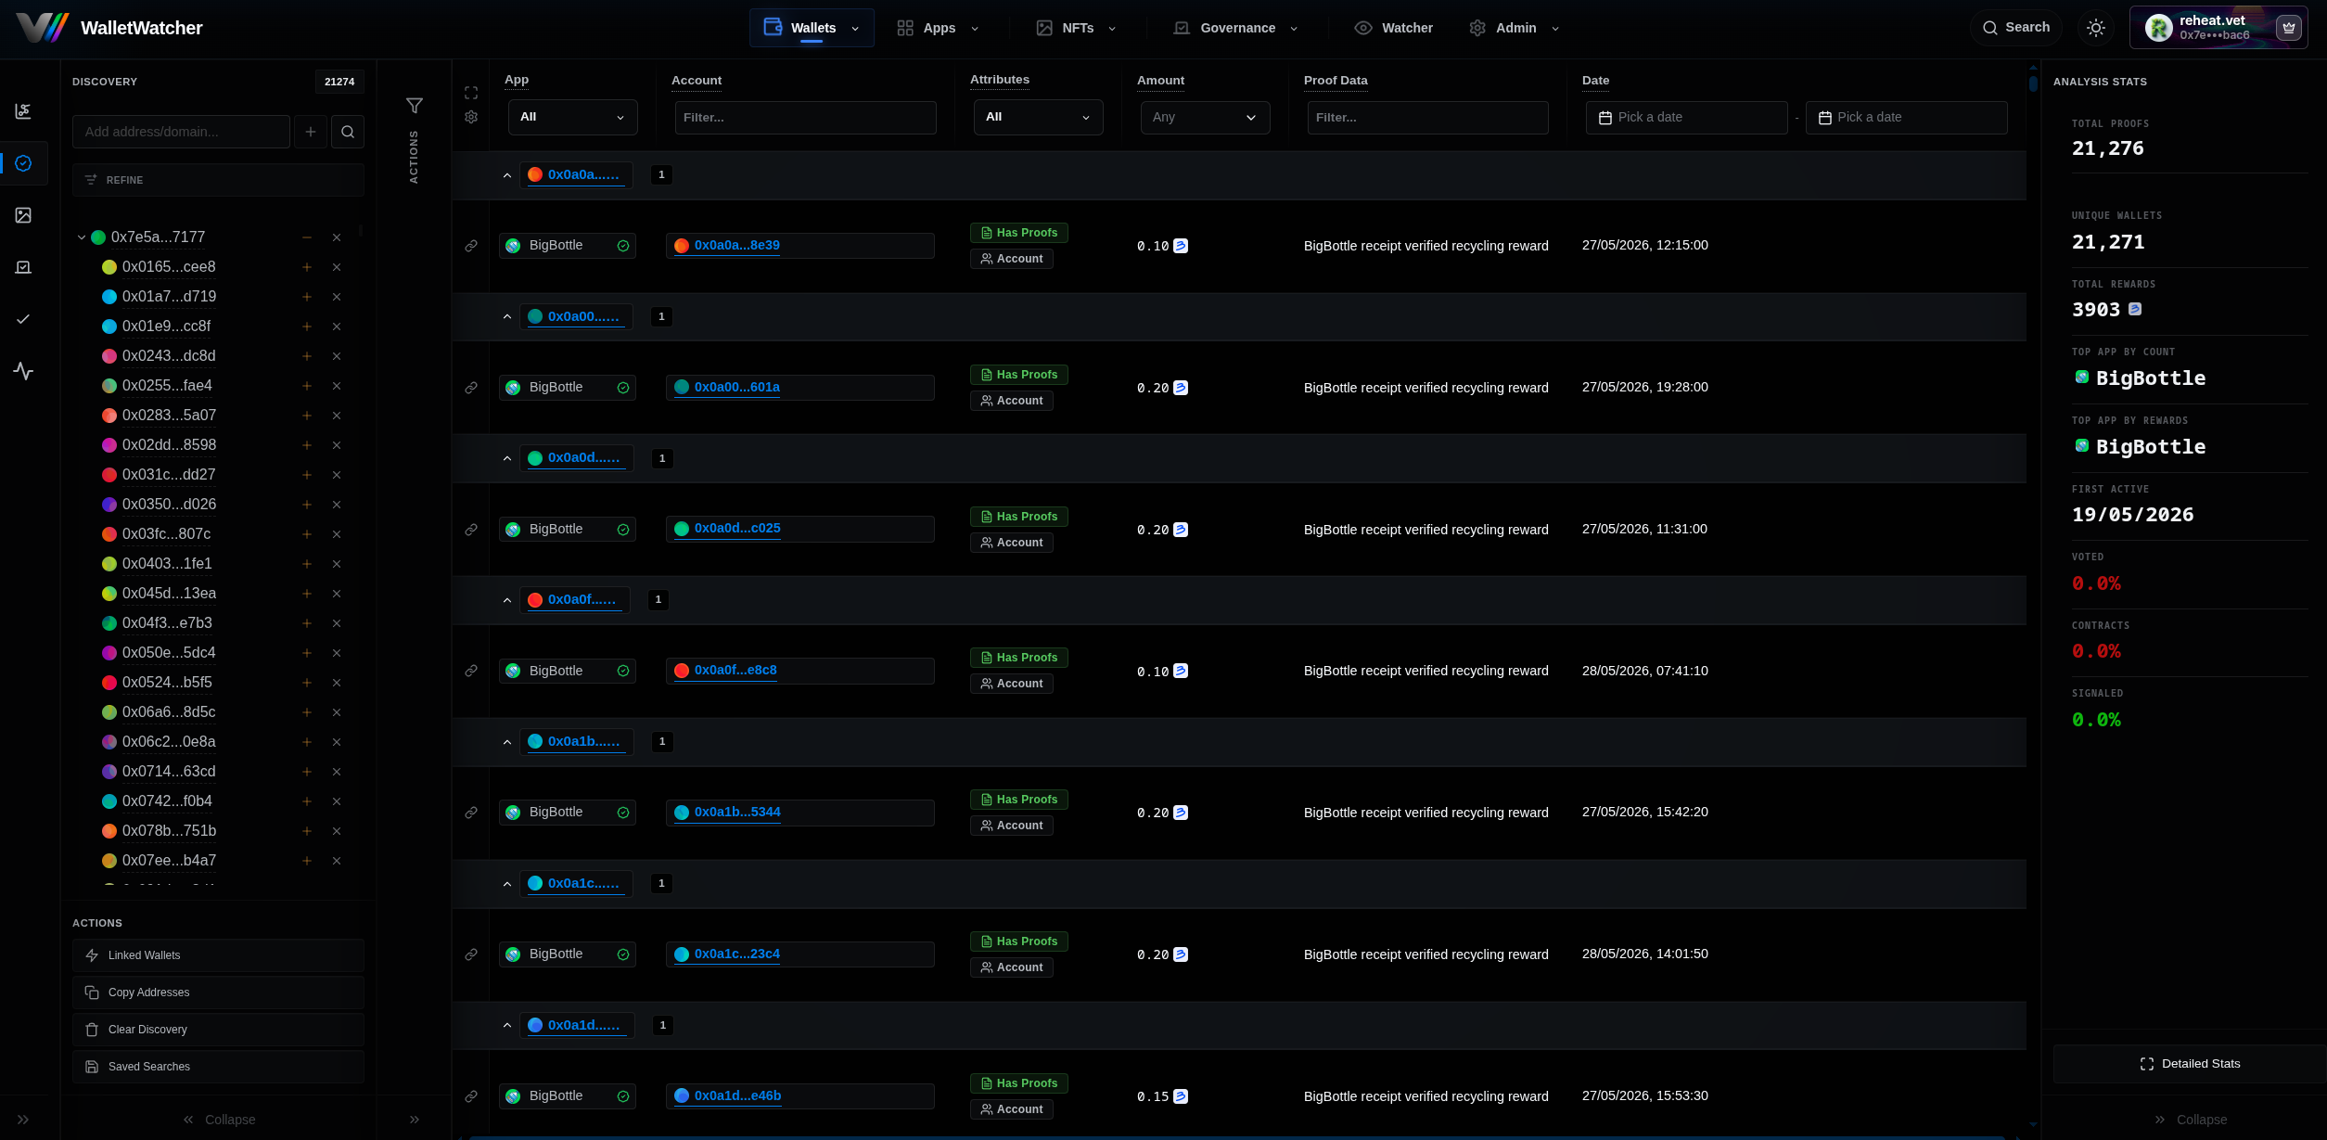Image resolution: width=2327 pixels, height=1140 pixels.
Task: Click verified check on BigBottle for 0x0a0d...c025
Action: pos(623,530)
